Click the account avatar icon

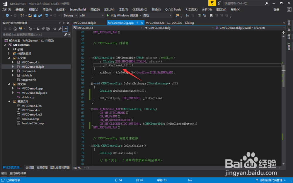tap(289, 10)
